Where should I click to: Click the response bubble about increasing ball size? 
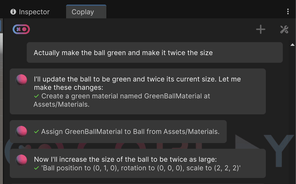138,164
